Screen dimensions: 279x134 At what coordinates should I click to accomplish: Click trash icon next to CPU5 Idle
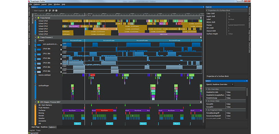click(x=61, y=72)
